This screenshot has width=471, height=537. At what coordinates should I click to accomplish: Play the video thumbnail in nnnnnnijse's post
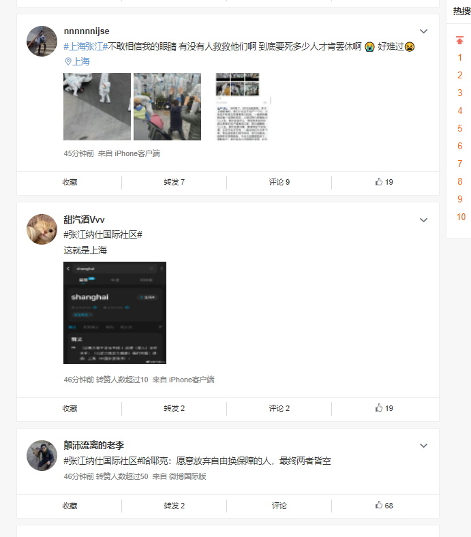(x=167, y=106)
